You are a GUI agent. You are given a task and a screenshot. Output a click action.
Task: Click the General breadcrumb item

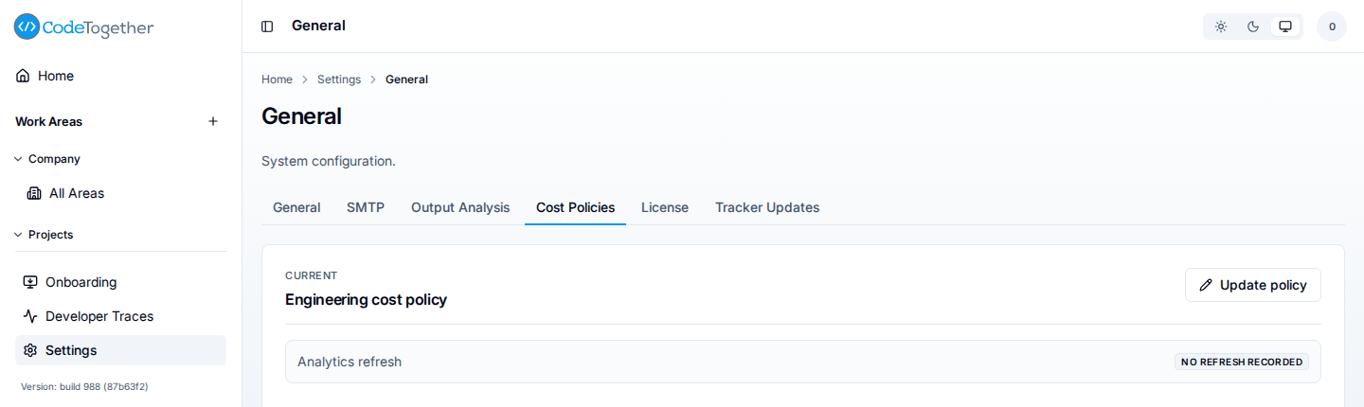point(406,80)
